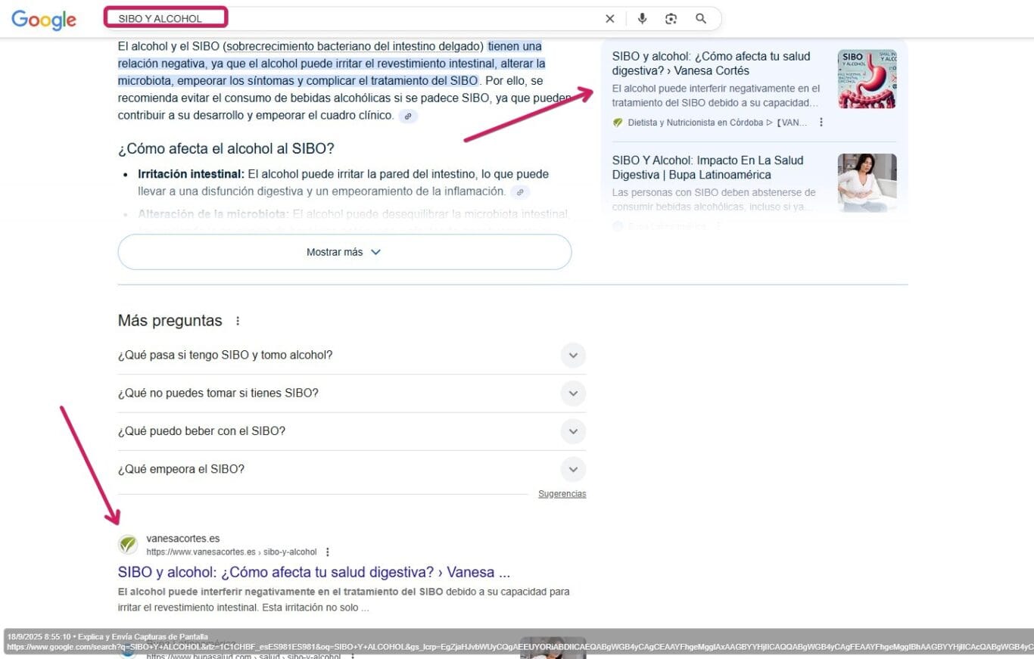This screenshot has height=659, width=1034.
Task: Open three-dot menu next to Más preguntas
Action: click(x=238, y=321)
